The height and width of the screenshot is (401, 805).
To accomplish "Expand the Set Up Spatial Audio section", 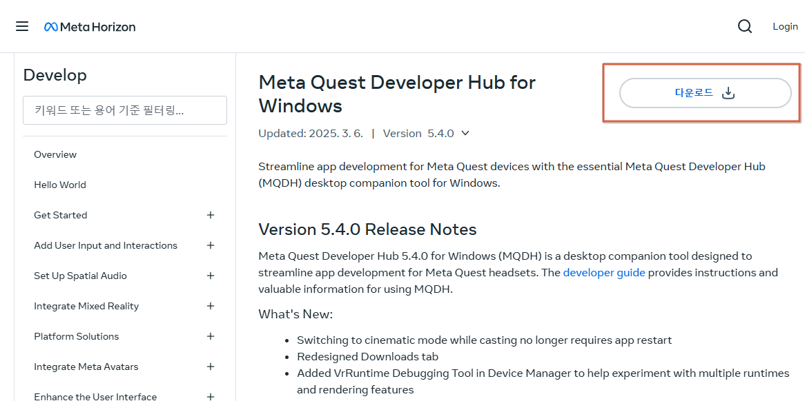I will point(211,276).
